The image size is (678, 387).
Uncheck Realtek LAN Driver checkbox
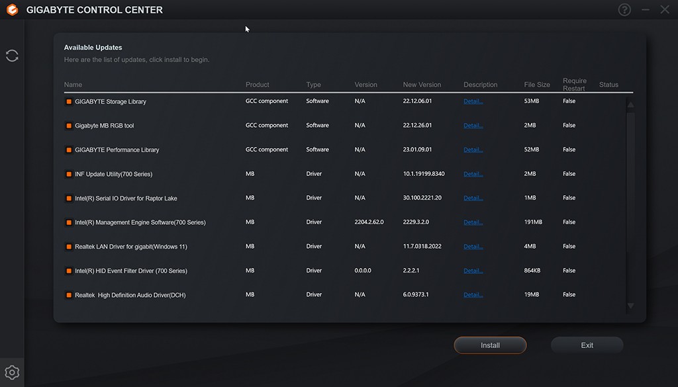pyautogui.click(x=69, y=247)
